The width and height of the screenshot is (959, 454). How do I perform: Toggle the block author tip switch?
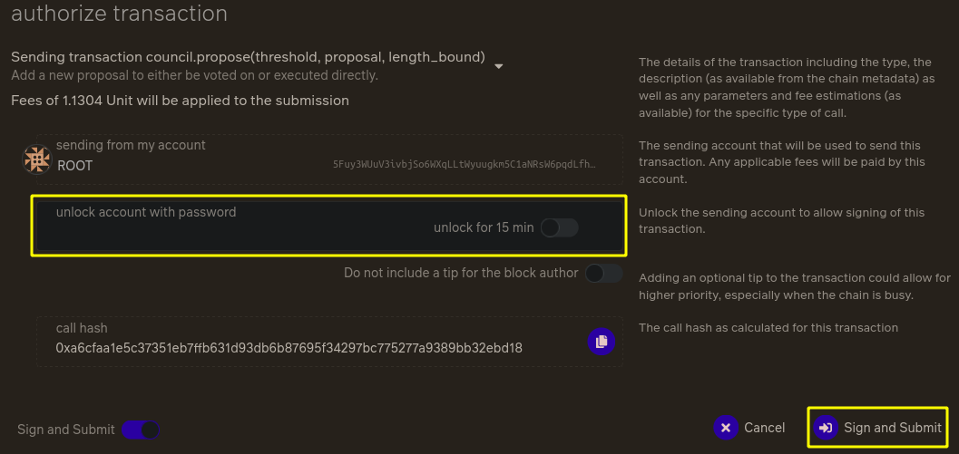tap(603, 273)
